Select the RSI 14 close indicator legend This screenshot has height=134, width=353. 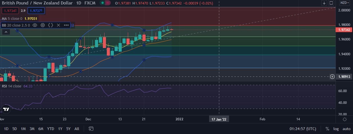coord(12,86)
